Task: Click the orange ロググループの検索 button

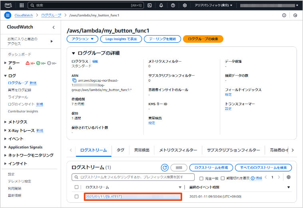Action: click(203, 39)
